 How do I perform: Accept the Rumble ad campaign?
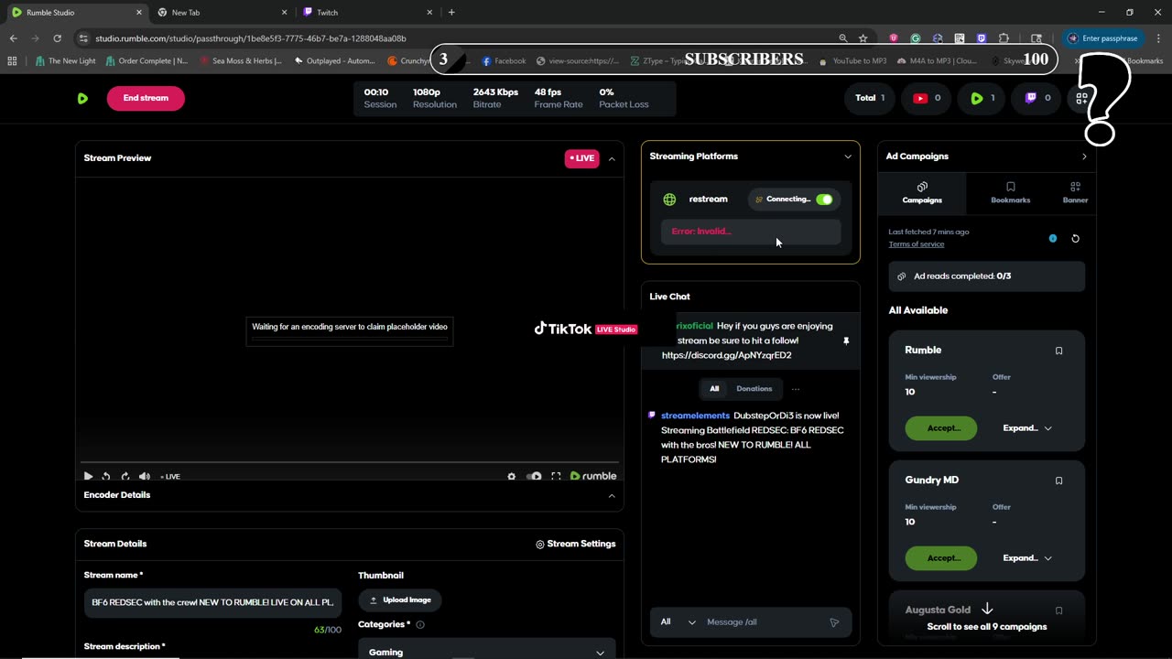click(x=941, y=428)
